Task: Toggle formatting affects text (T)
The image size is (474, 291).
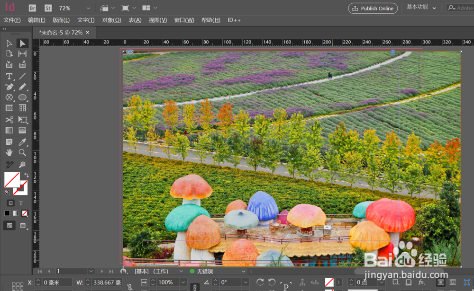Action: coord(21,203)
